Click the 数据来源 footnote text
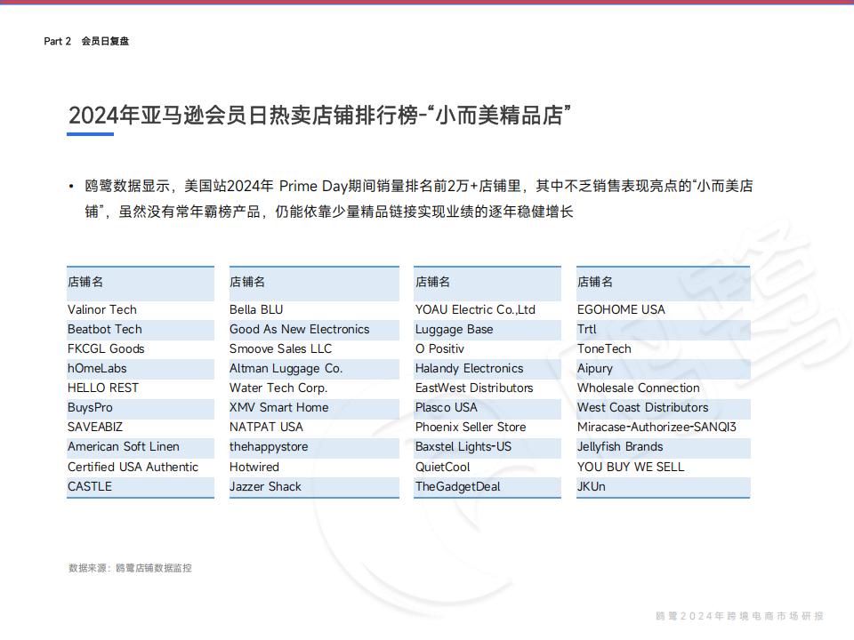The height and width of the screenshot is (640, 854). [130, 568]
